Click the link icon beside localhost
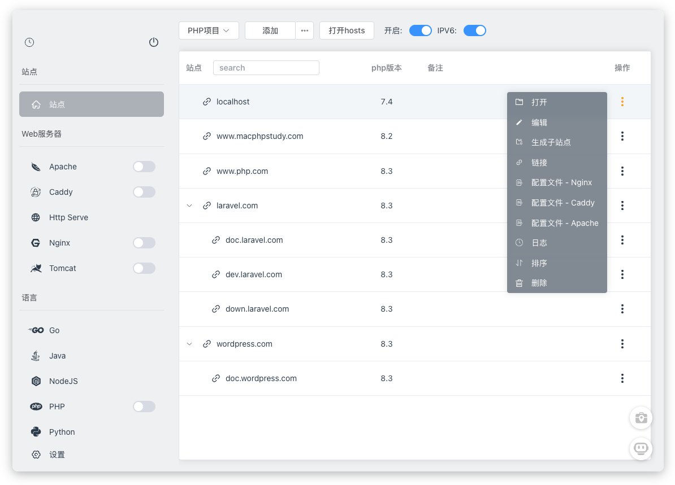675x485 pixels. 207,102
